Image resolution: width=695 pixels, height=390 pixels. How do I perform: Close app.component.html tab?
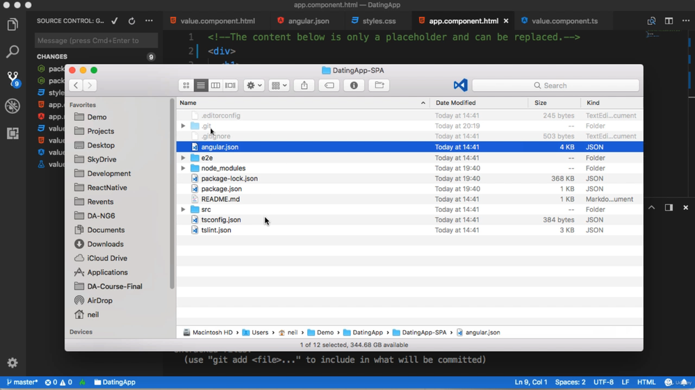tap(506, 21)
